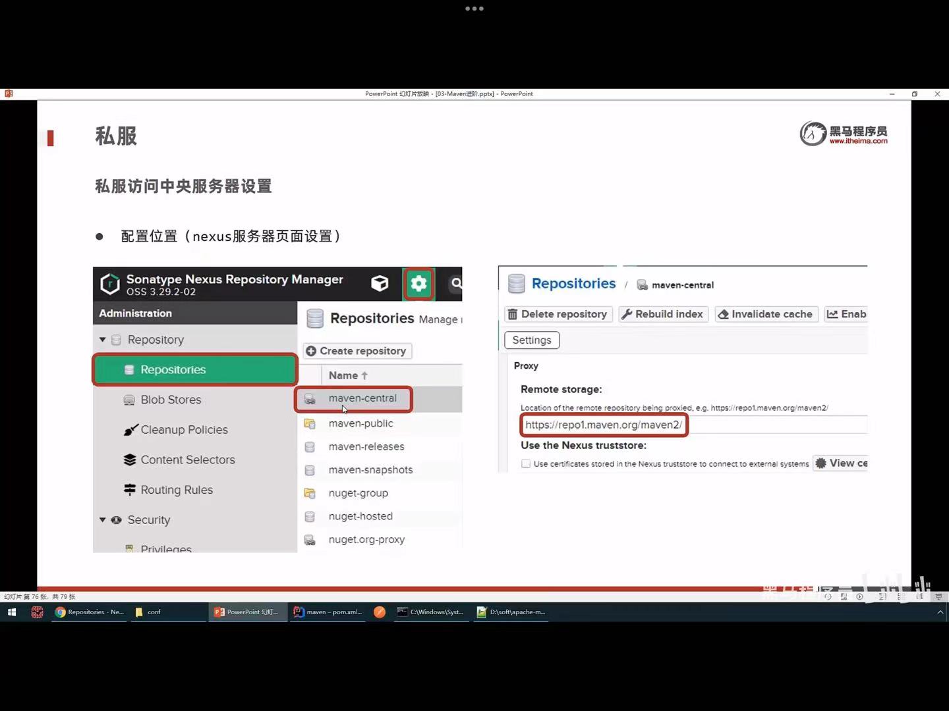Switch to D:\soft\apache-m Notepad++ window

(511, 612)
